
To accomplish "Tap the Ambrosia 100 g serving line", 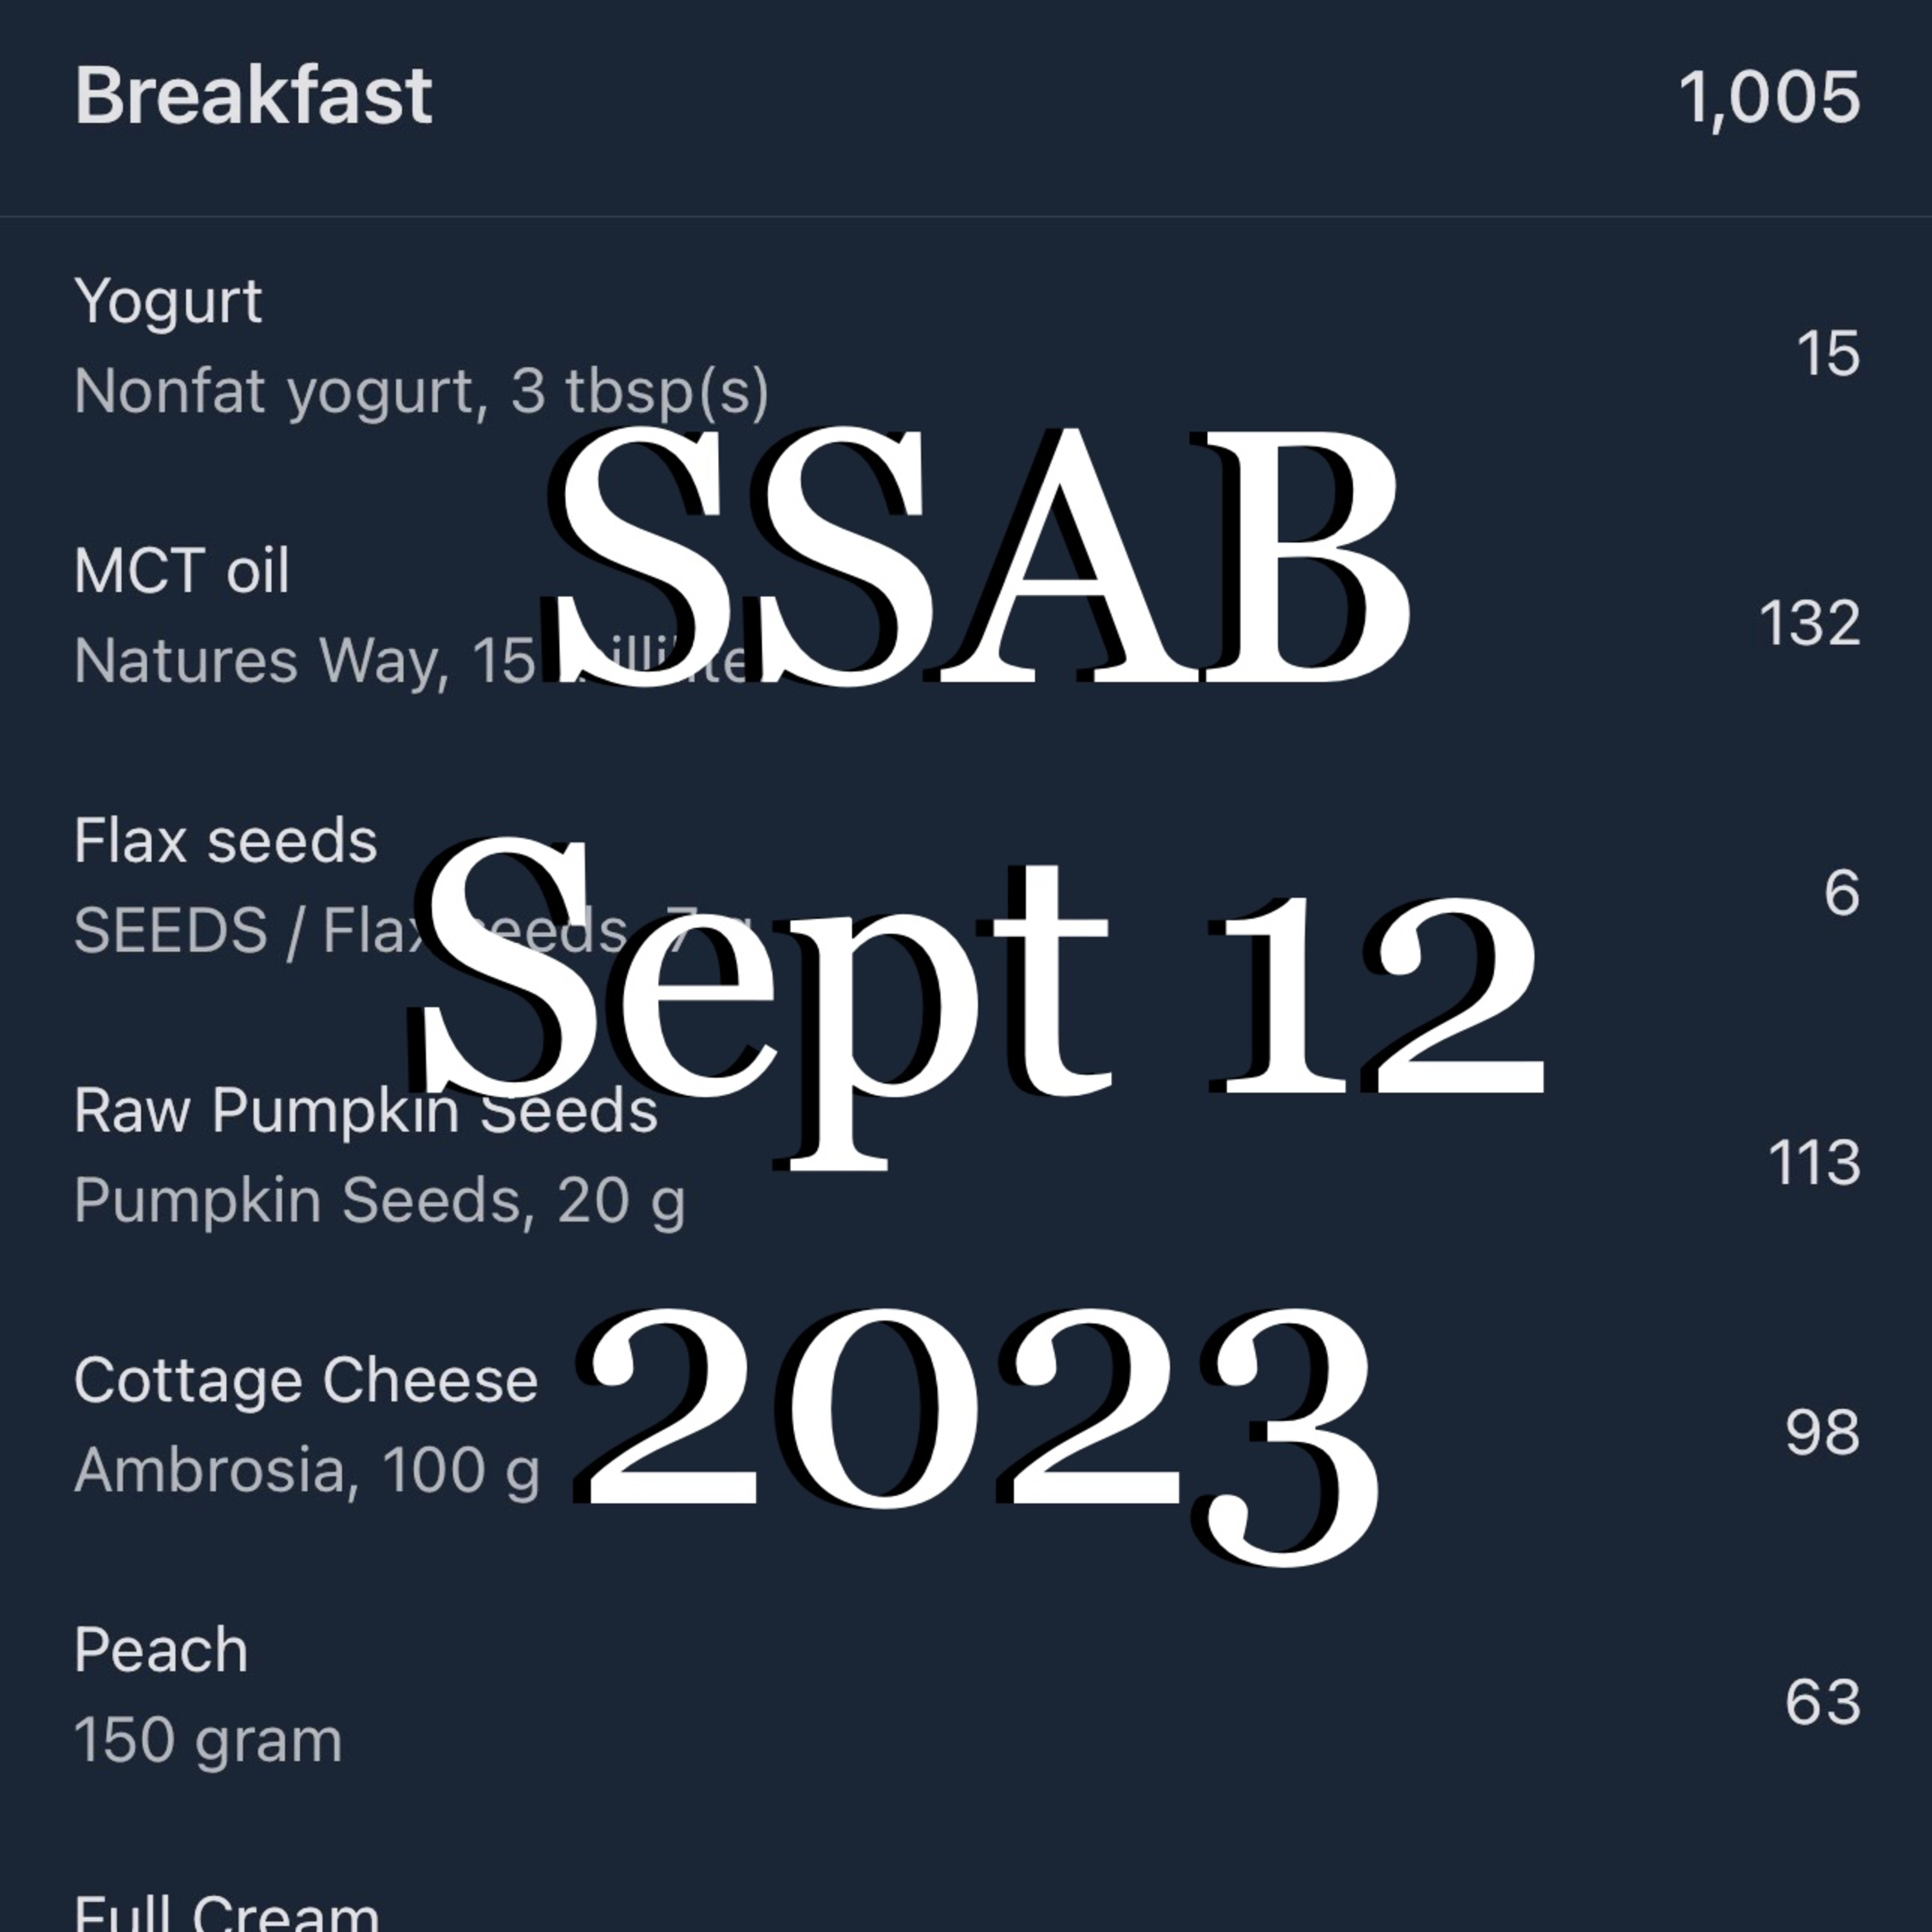I will (306, 1471).
